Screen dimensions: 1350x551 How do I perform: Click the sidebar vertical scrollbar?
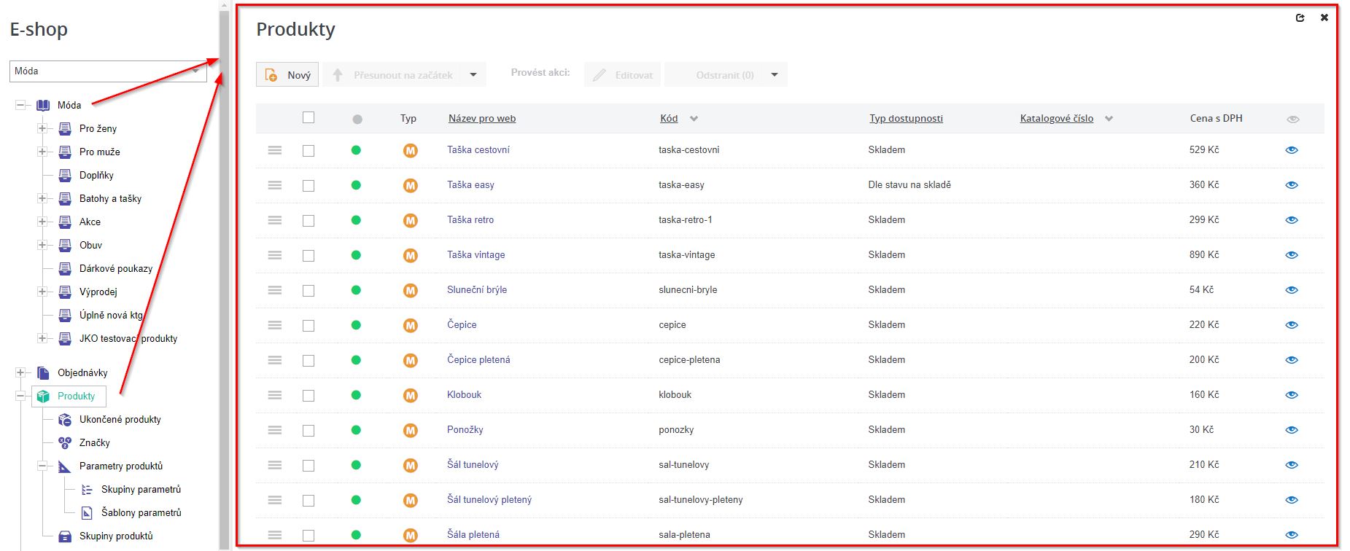pyautogui.click(x=224, y=292)
